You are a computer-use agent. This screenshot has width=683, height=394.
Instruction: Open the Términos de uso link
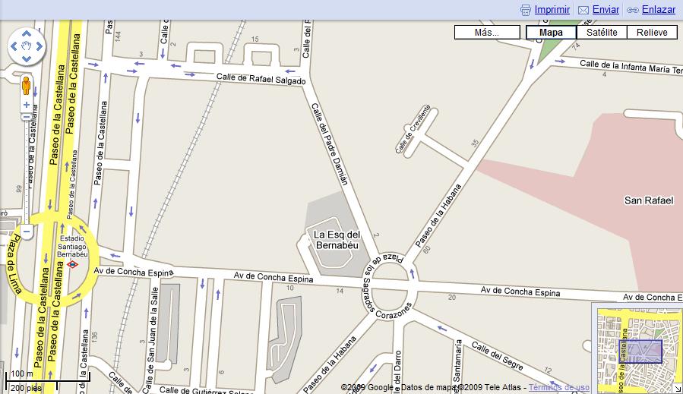[x=559, y=387]
